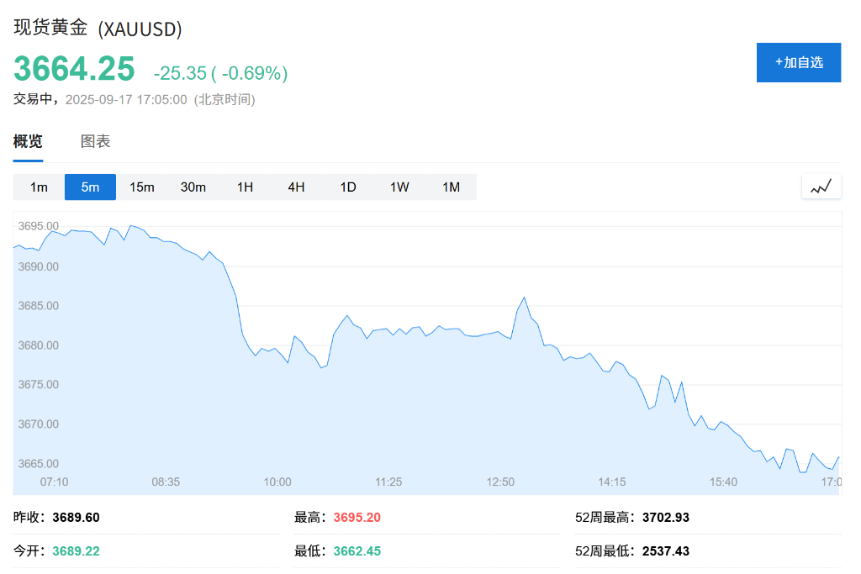Click the 3664.25 current price
The image size is (861, 574).
(74, 68)
